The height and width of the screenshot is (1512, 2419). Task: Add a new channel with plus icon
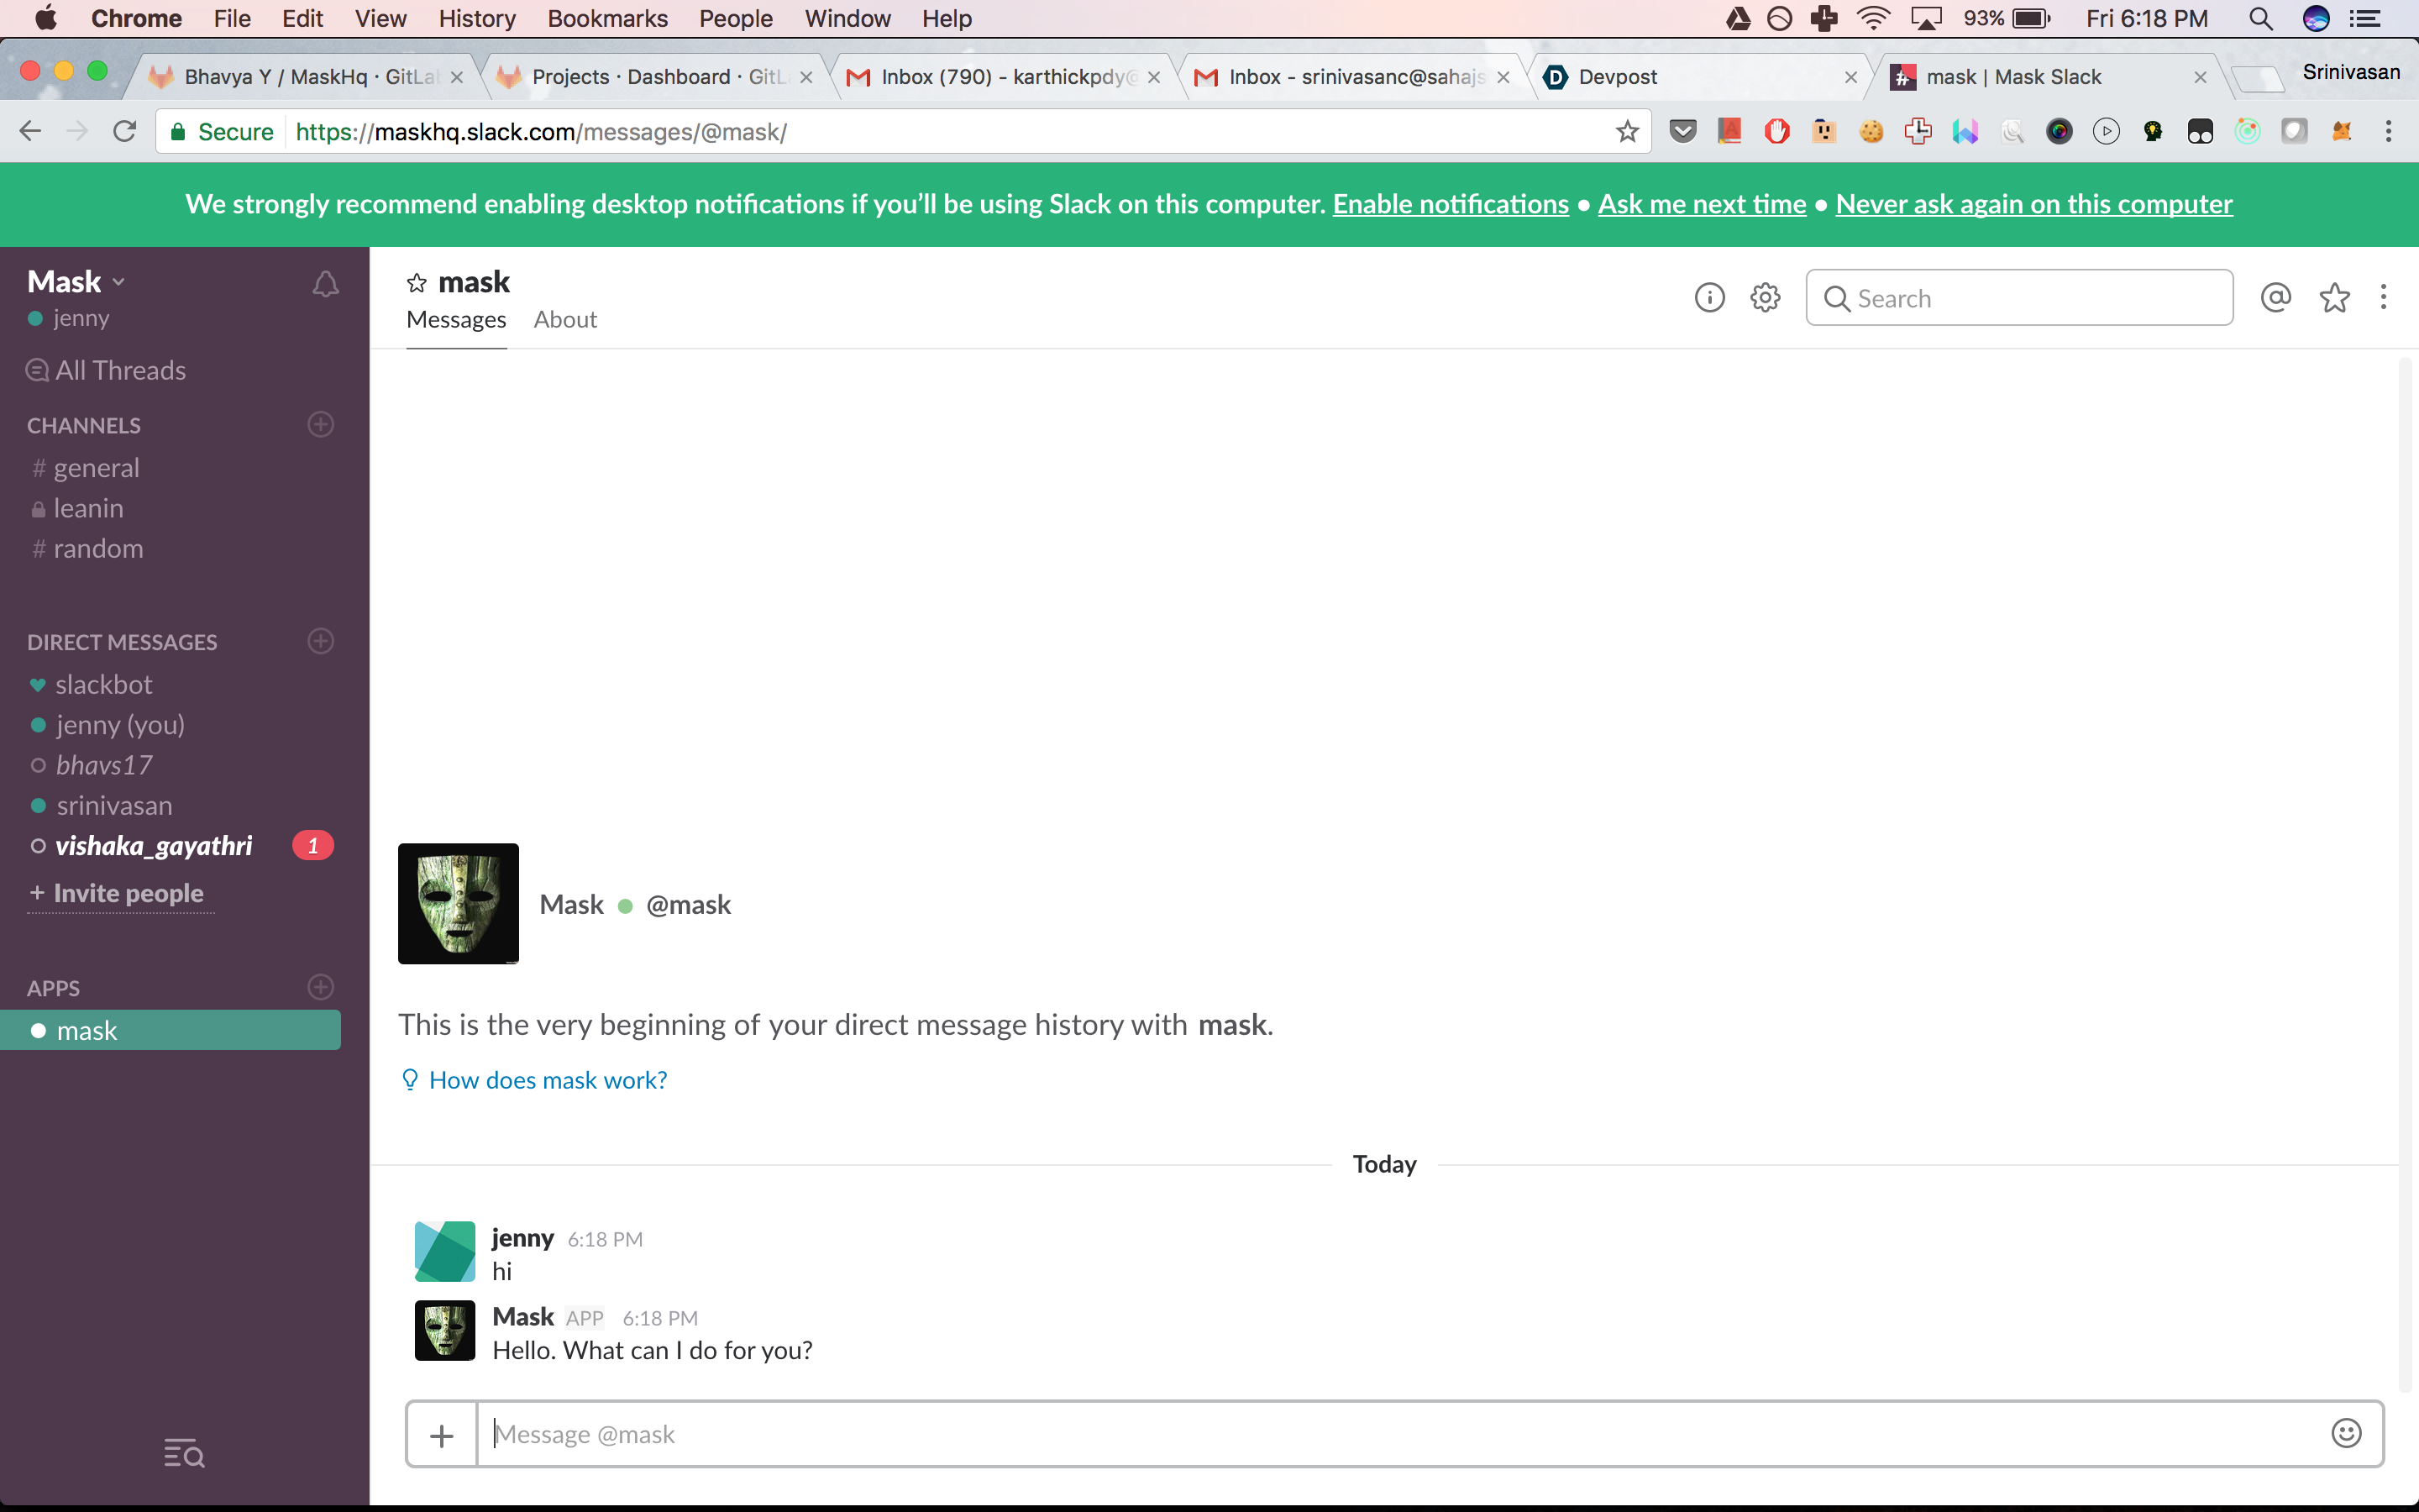(x=321, y=424)
